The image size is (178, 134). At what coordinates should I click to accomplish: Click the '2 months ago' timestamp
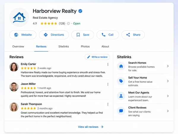click(x=45, y=109)
